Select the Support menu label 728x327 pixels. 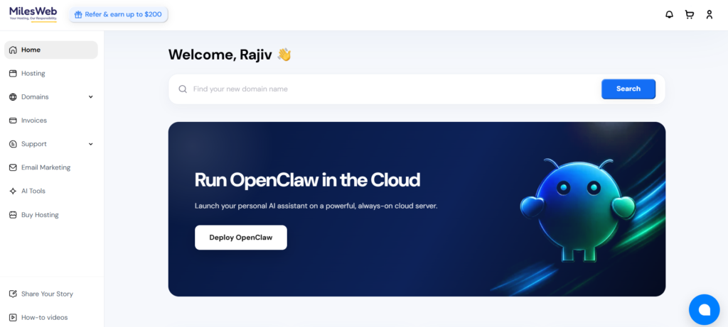click(x=34, y=144)
